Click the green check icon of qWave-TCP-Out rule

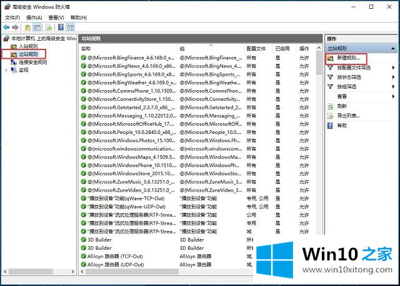tap(83, 198)
